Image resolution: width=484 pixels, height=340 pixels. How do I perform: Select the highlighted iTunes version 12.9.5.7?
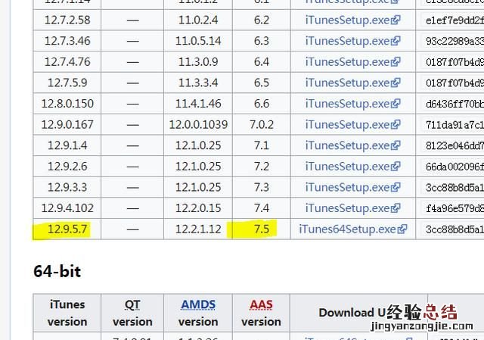pyautogui.click(x=67, y=229)
